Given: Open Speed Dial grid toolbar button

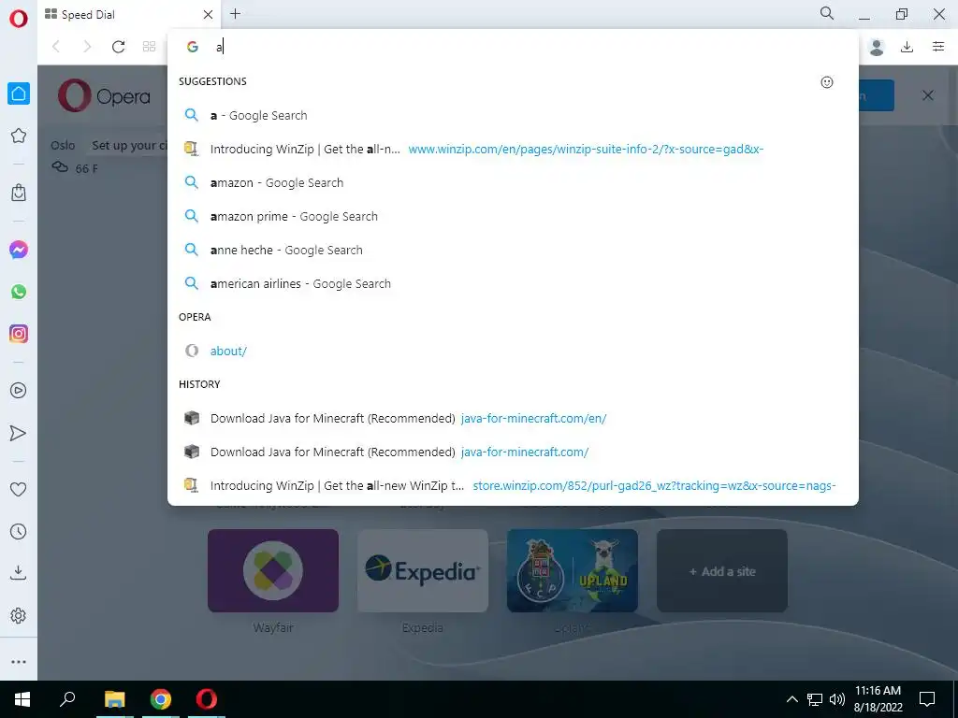Looking at the screenshot, I should coord(149,47).
